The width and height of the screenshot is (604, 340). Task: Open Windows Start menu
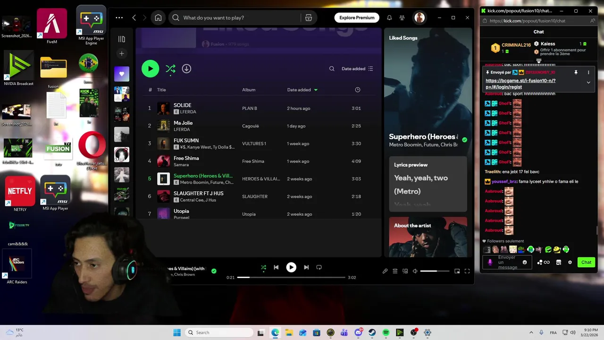click(177, 333)
